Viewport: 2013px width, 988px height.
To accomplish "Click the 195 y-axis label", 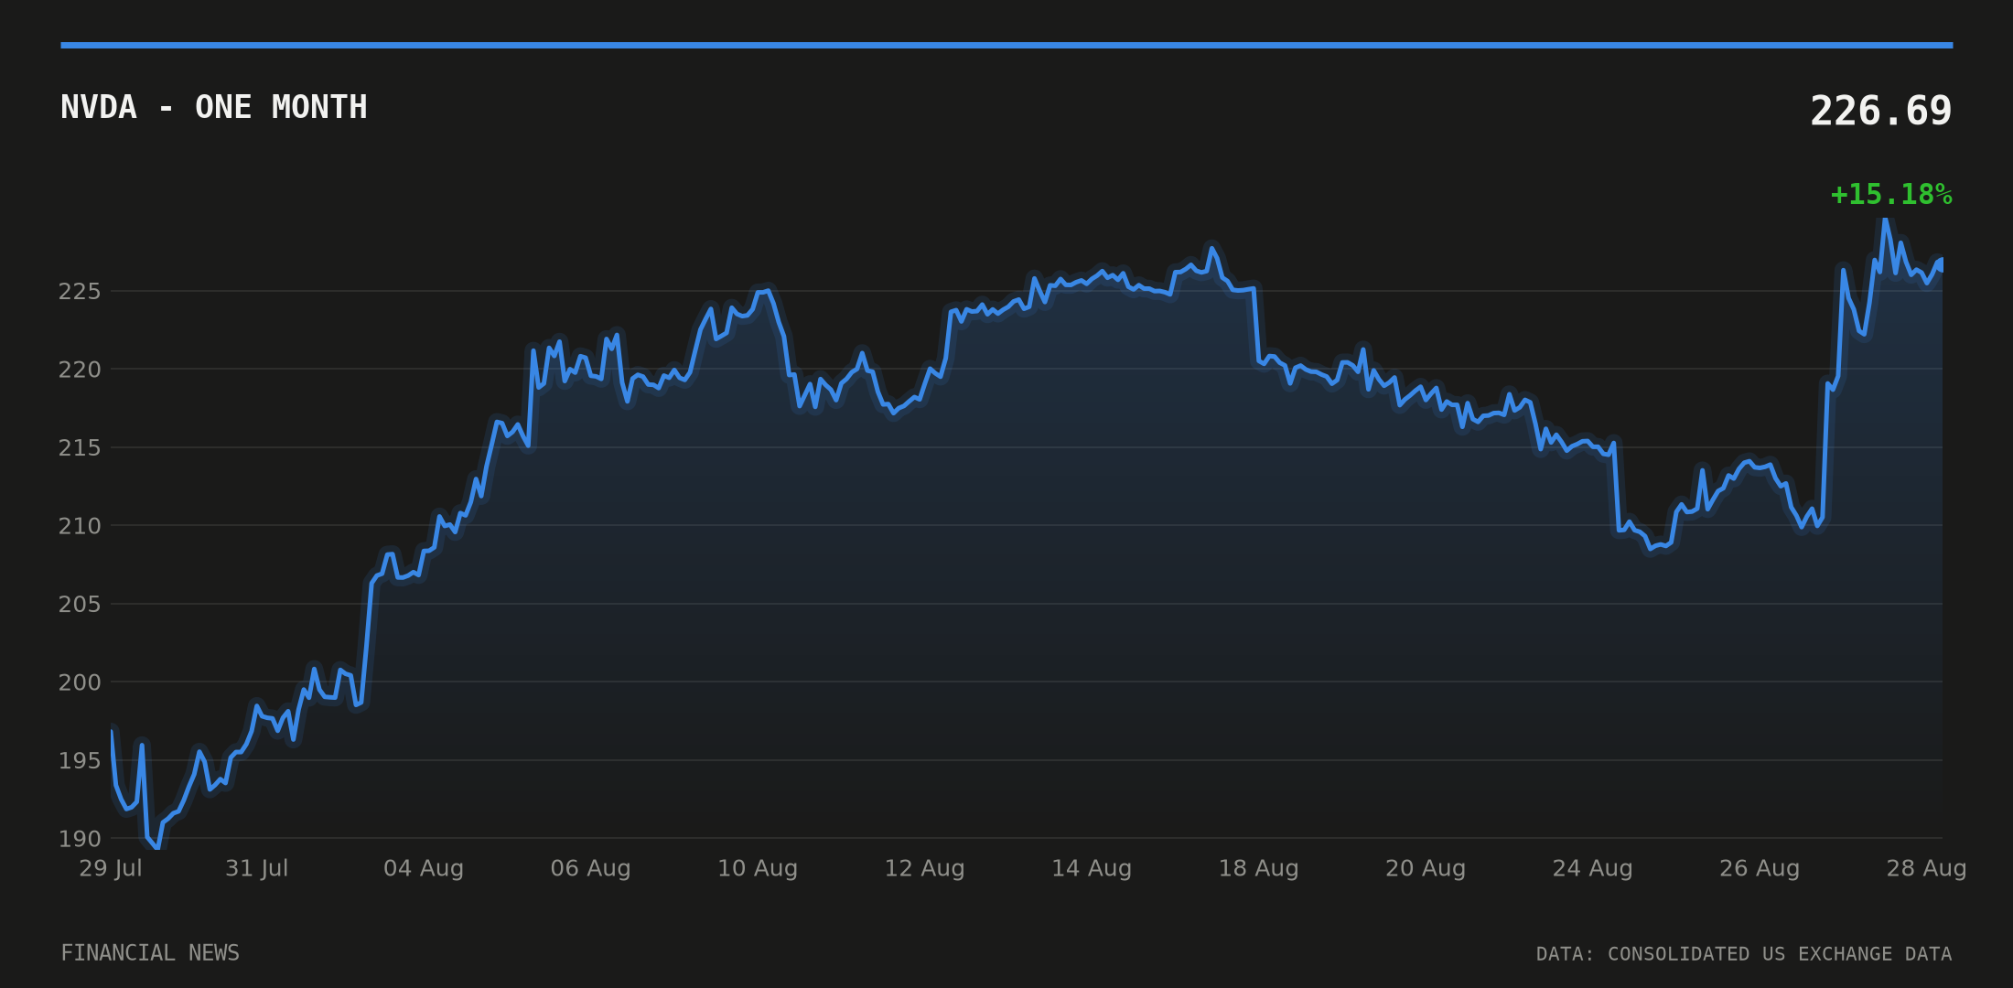I will pos(80,760).
